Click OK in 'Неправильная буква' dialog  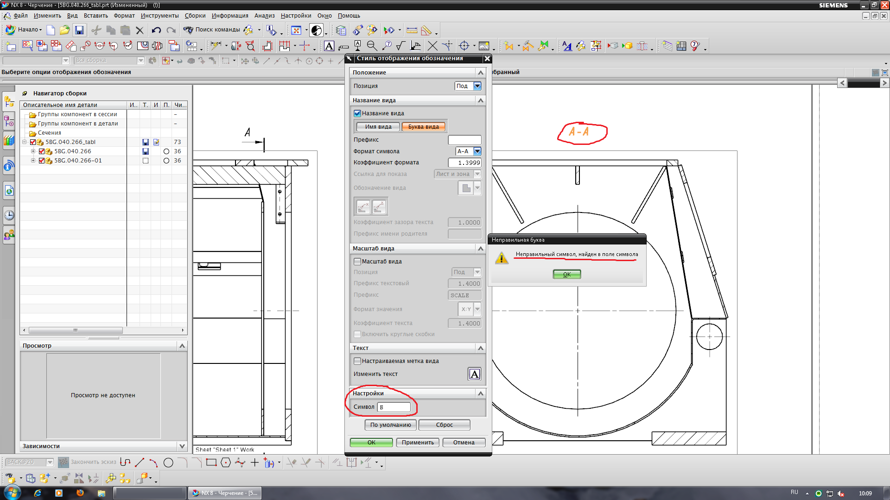click(x=566, y=274)
